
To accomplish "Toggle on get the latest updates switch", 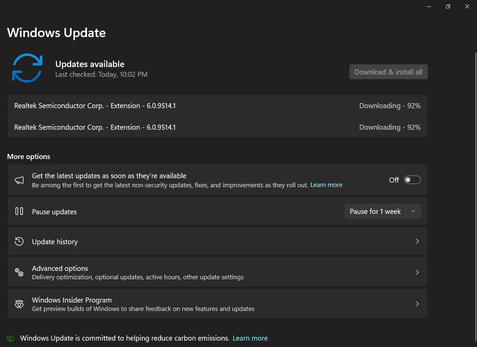I will tap(412, 180).
